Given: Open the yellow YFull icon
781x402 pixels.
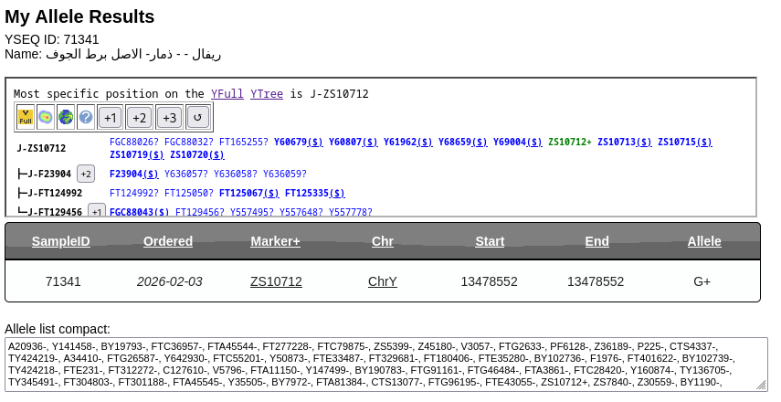Looking at the screenshot, I should click(x=26, y=118).
